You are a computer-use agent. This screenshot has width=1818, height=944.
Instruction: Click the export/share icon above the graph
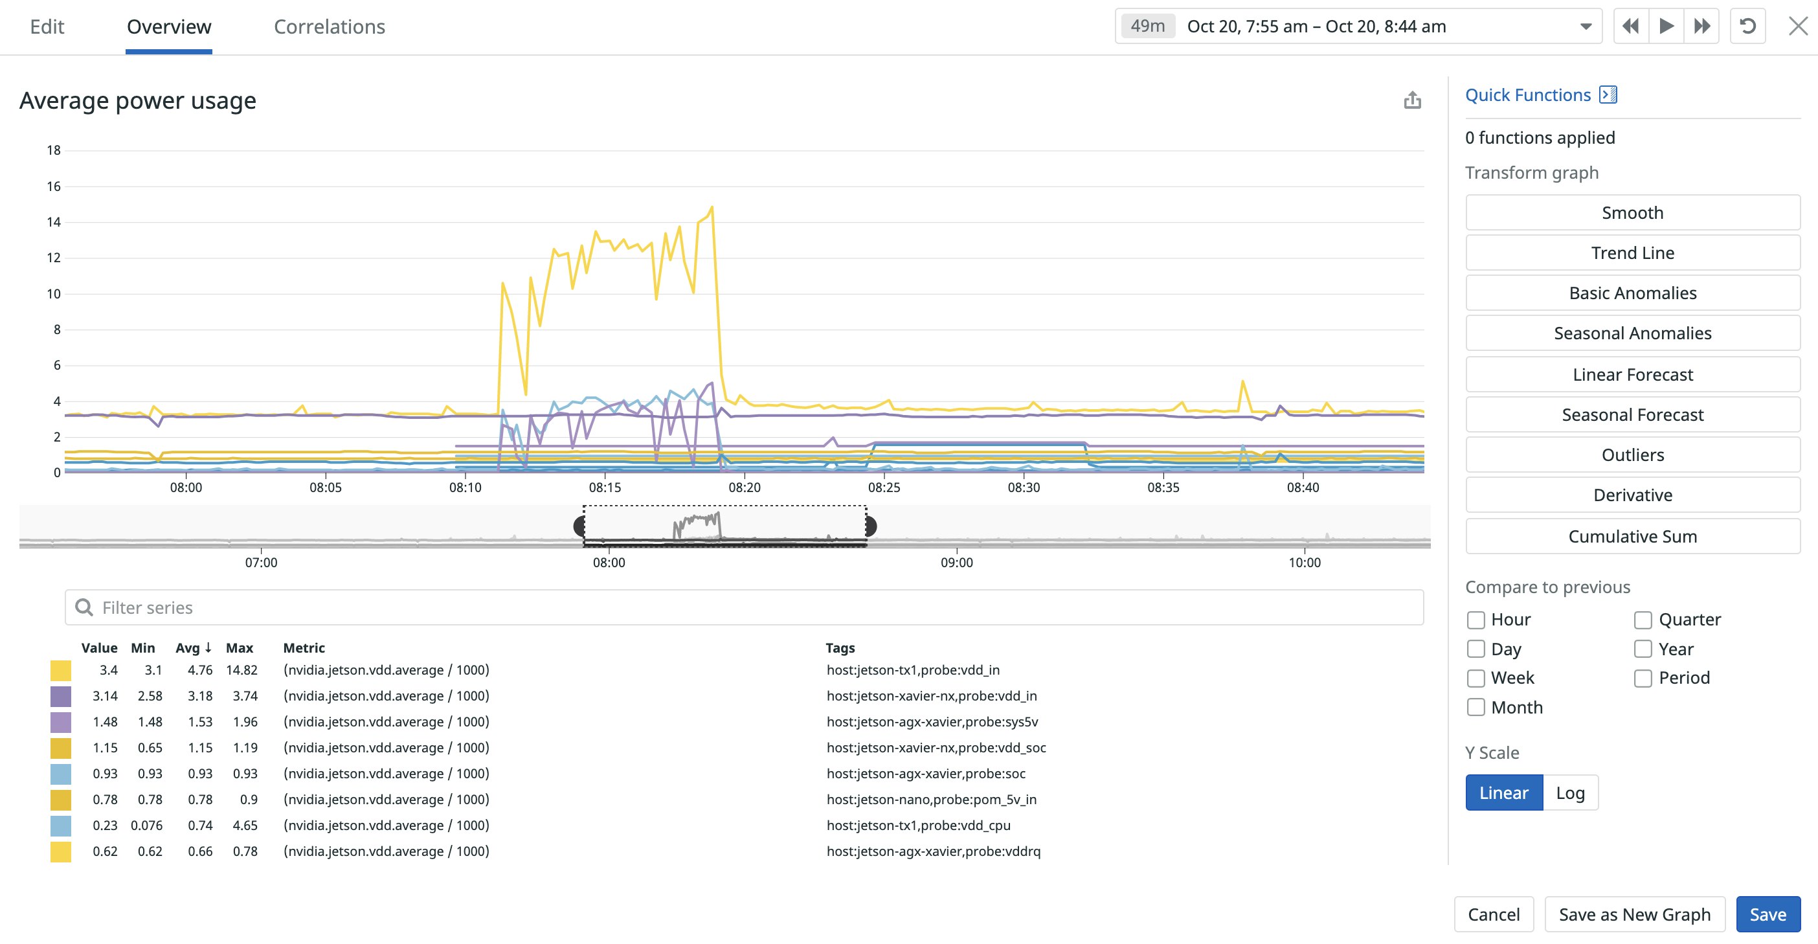1412,100
